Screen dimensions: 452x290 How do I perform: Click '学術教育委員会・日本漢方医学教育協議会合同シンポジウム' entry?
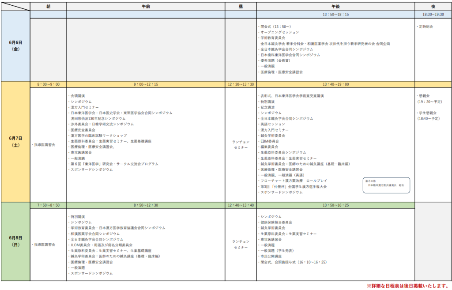coord(117,228)
